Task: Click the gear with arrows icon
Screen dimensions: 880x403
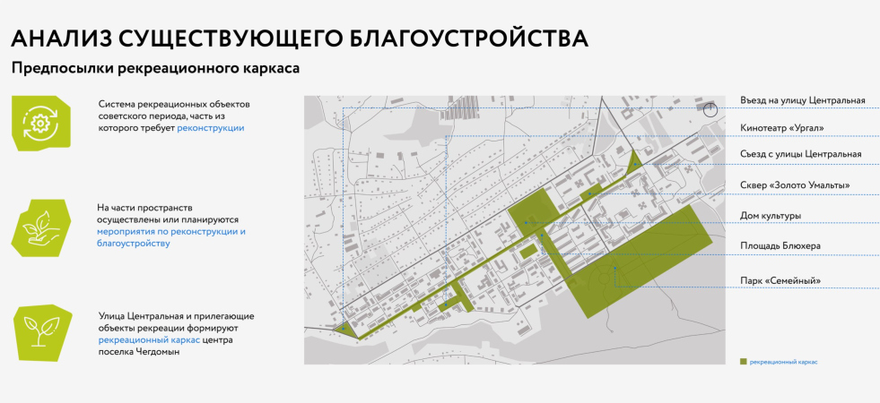Action: [39, 123]
